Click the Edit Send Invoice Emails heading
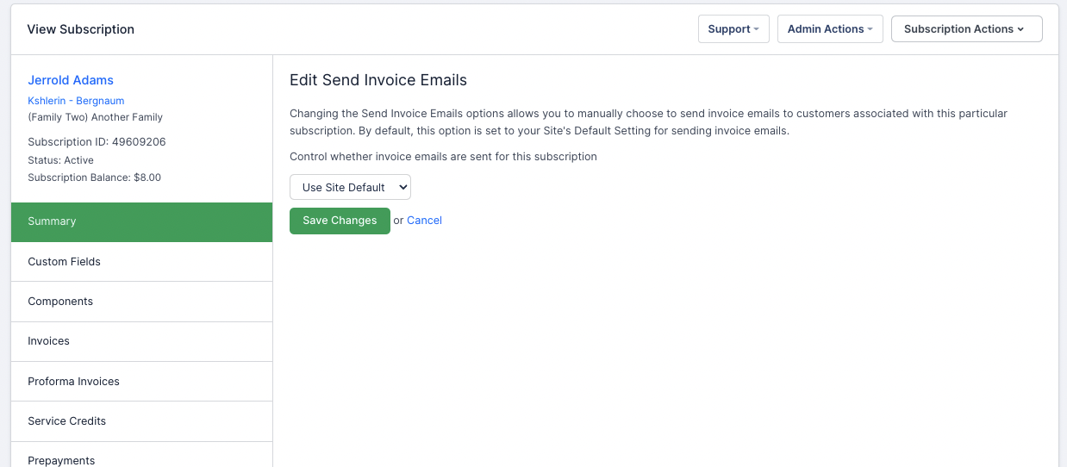1067x467 pixels. click(x=378, y=80)
